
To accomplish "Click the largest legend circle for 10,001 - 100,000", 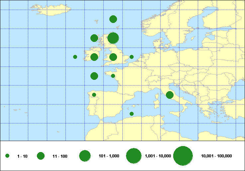I will (183, 156).
